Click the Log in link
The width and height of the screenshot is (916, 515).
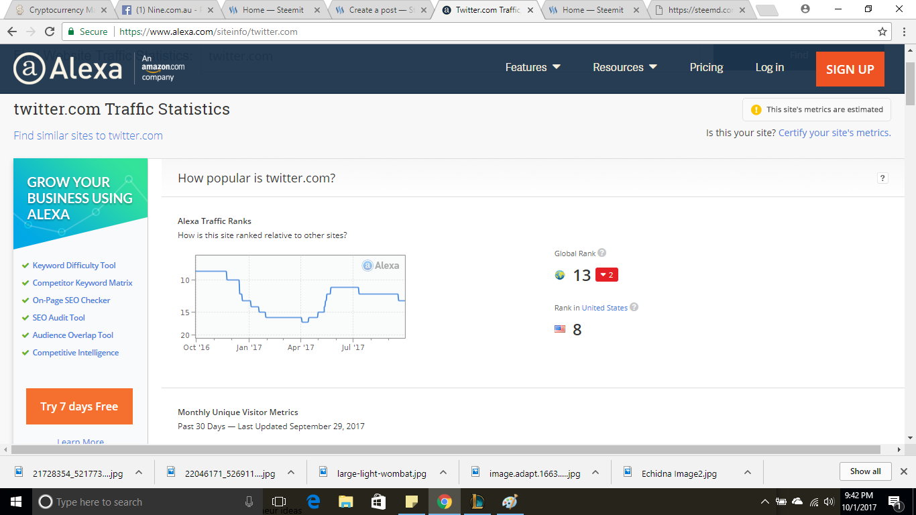click(769, 67)
